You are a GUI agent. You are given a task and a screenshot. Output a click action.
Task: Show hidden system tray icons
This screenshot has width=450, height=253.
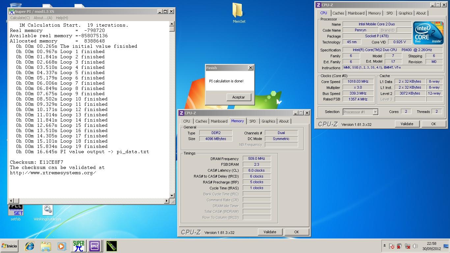pos(384,246)
